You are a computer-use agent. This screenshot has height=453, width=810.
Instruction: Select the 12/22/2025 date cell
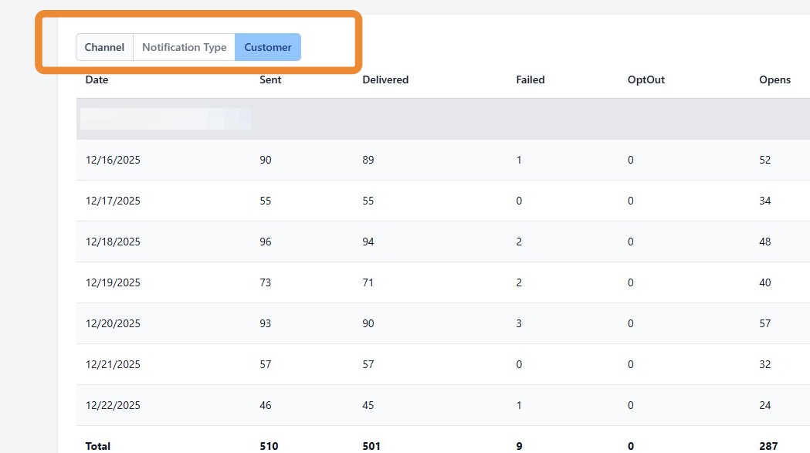pos(113,405)
